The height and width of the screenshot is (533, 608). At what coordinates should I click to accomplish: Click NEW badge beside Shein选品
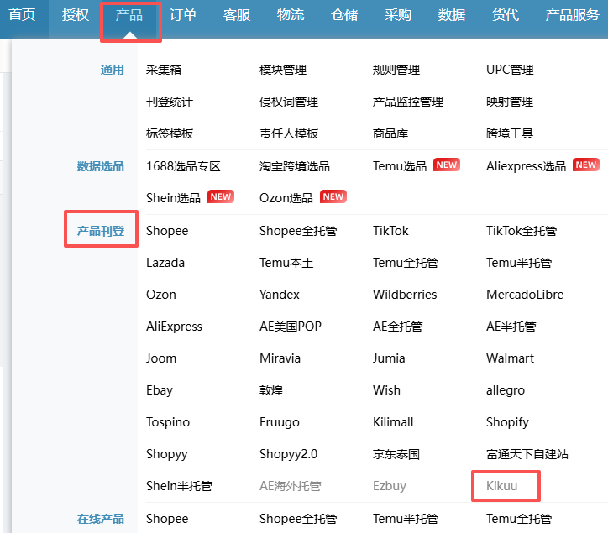pyautogui.click(x=220, y=197)
